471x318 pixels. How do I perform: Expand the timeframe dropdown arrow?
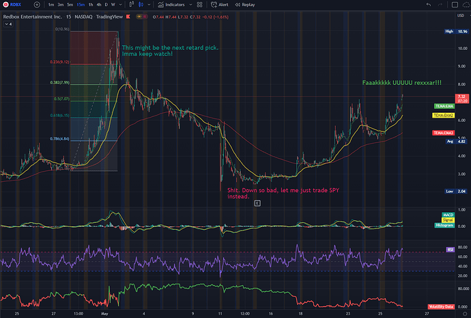coord(120,5)
